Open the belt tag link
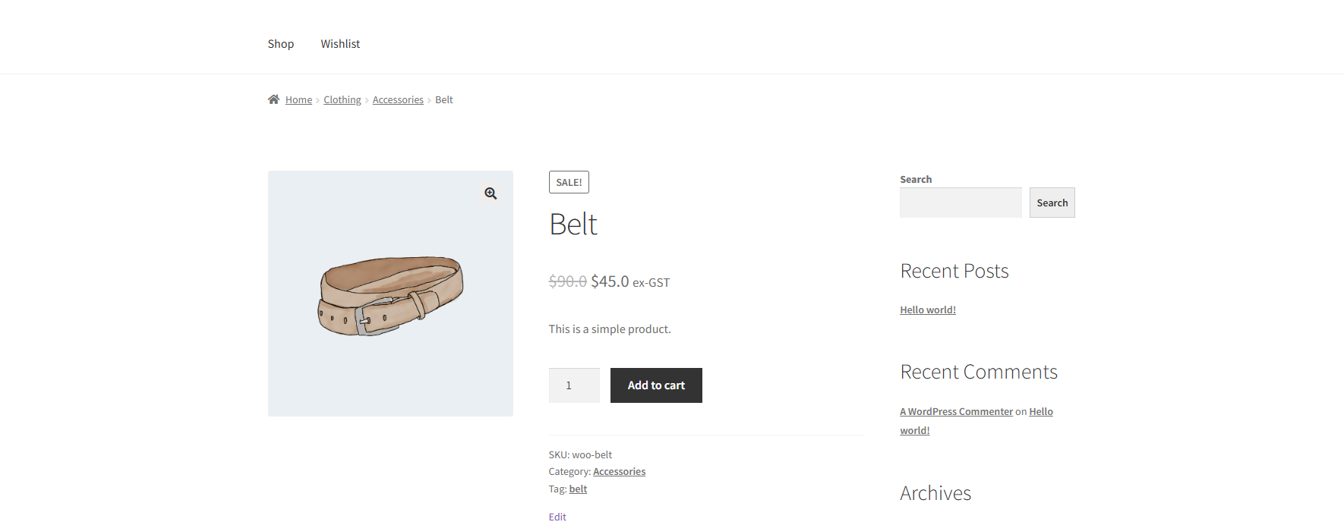The image size is (1344, 525). tap(578, 489)
